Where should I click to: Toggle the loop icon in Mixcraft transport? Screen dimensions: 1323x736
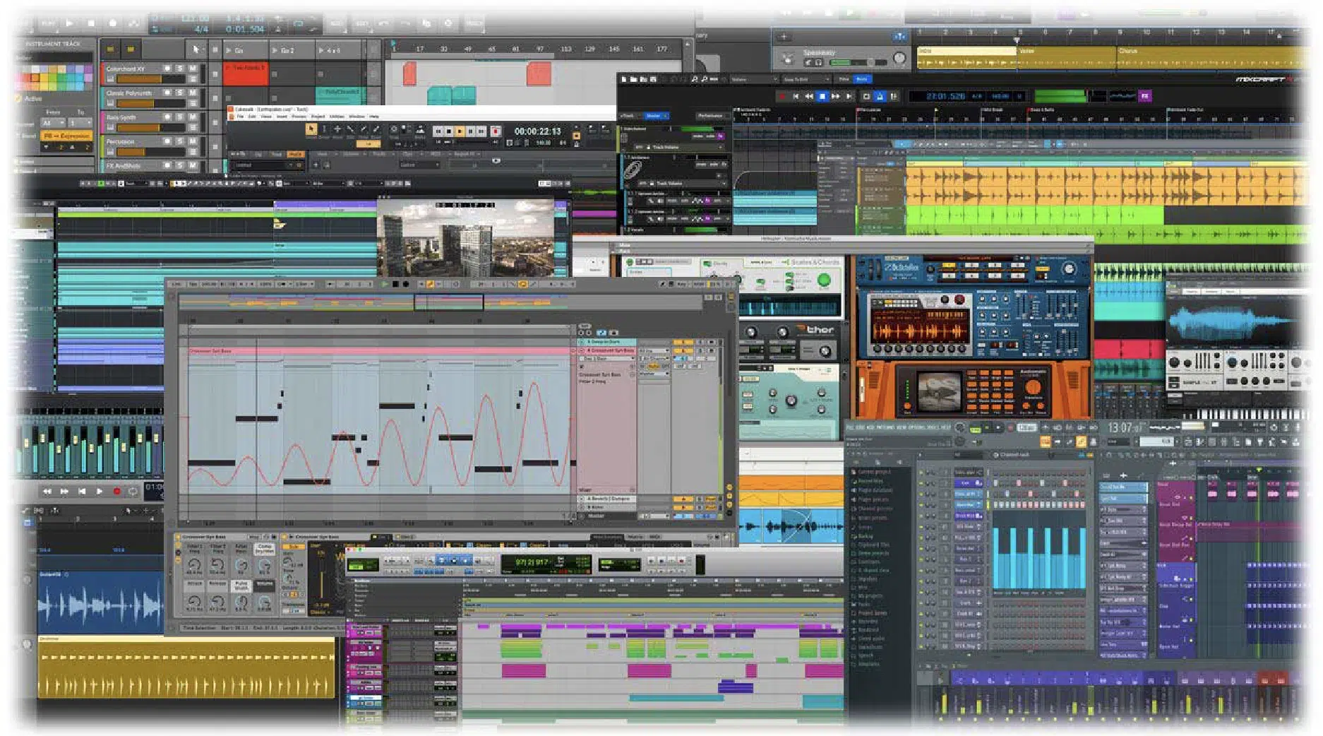[867, 96]
